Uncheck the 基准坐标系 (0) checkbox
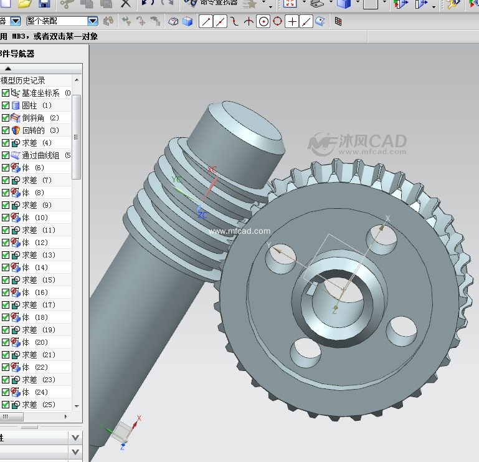Image resolution: width=479 pixels, height=462 pixels. 5,93
